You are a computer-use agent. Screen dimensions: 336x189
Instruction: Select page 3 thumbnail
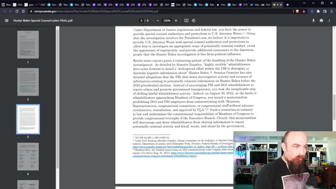click(28, 119)
